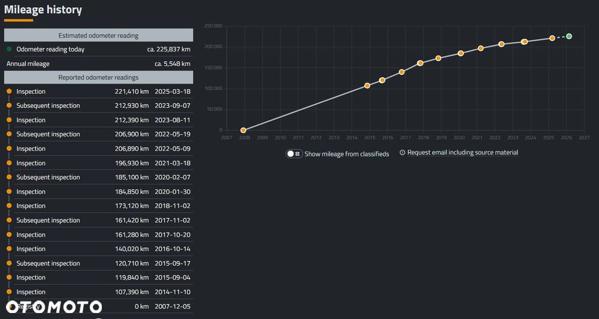Click orange marker for 2022-05-09 inspection
This screenshot has height=319, width=599.
(9, 149)
